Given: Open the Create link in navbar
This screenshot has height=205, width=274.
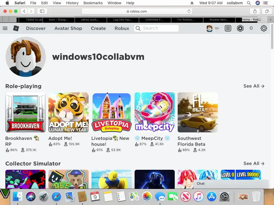Looking at the screenshot, I should click(98, 28).
